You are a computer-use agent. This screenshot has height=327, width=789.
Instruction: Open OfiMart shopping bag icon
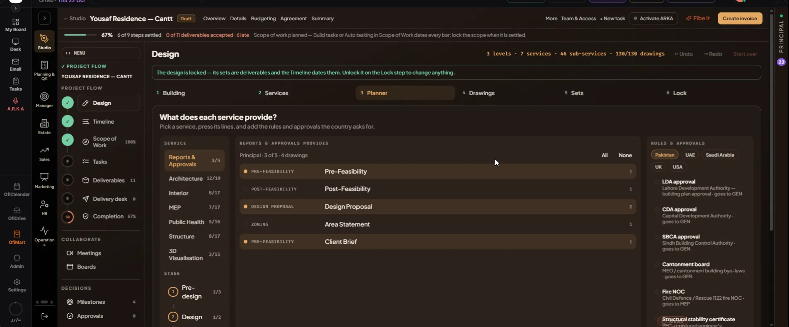[x=17, y=238]
